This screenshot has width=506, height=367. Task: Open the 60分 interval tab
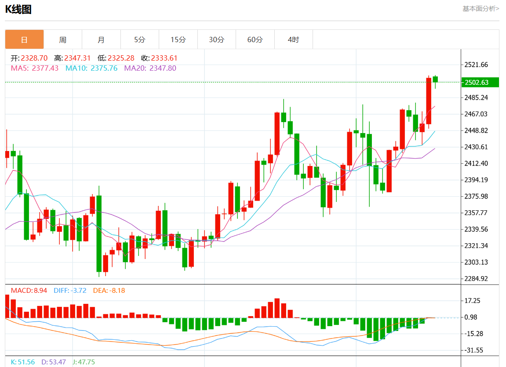coord(255,40)
